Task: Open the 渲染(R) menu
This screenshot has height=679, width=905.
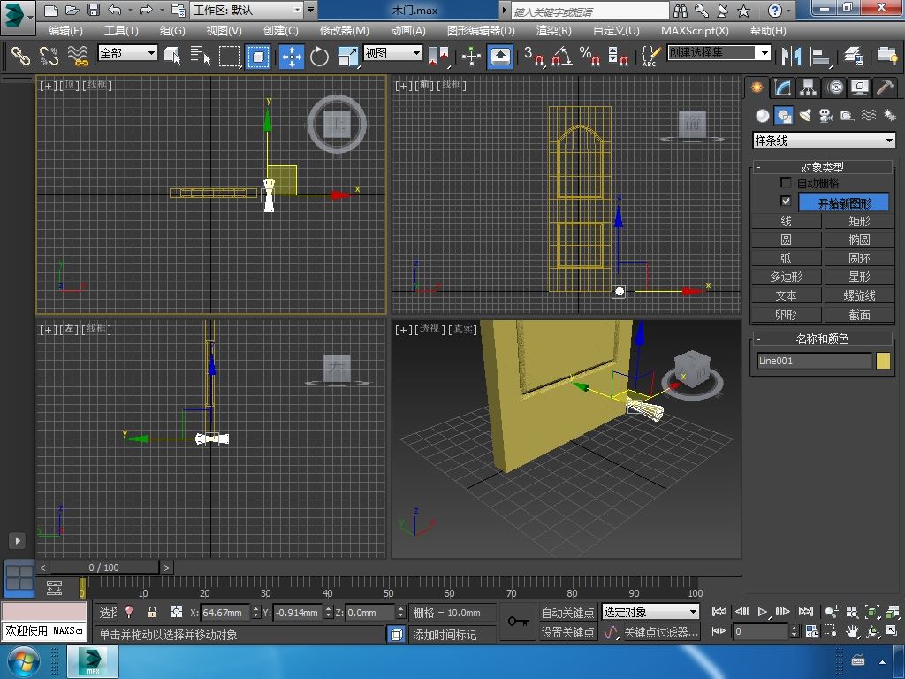Action: [x=553, y=30]
